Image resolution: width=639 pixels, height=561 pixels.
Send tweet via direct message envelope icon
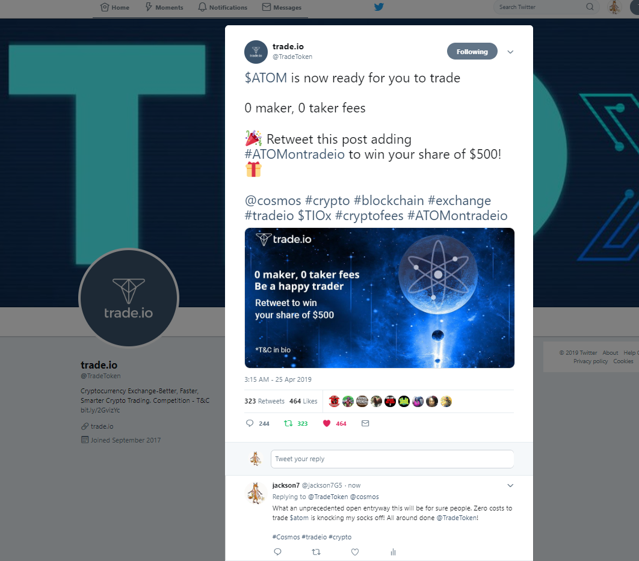coord(365,423)
